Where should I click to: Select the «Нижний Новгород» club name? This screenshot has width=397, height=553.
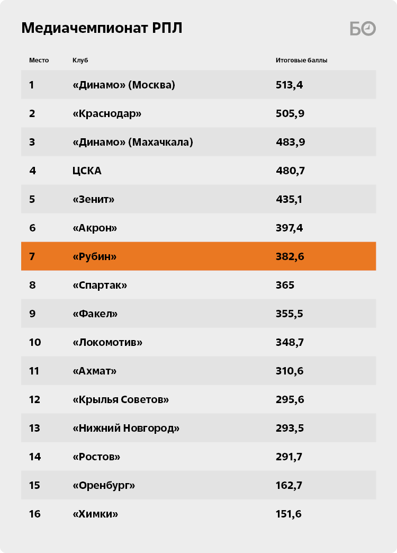pyautogui.click(x=126, y=428)
